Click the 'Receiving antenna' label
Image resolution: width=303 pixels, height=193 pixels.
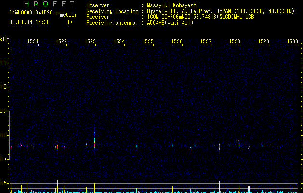coord(111,23)
